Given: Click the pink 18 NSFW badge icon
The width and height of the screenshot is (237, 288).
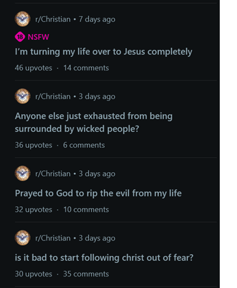Looking at the screenshot, I should tap(20, 37).
